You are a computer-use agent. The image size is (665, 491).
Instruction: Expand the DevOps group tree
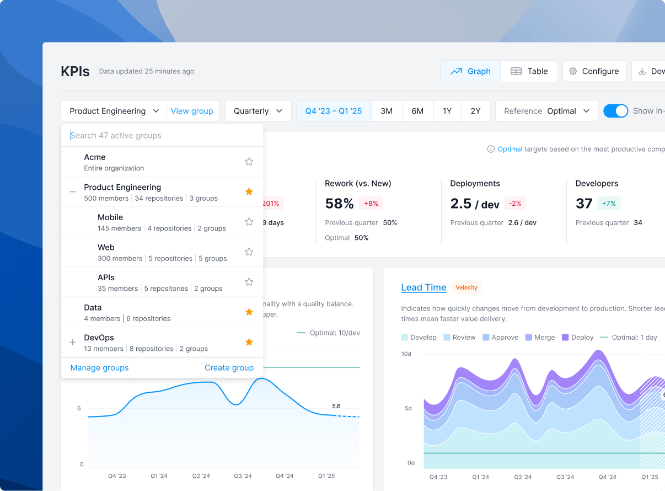tap(72, 343)
